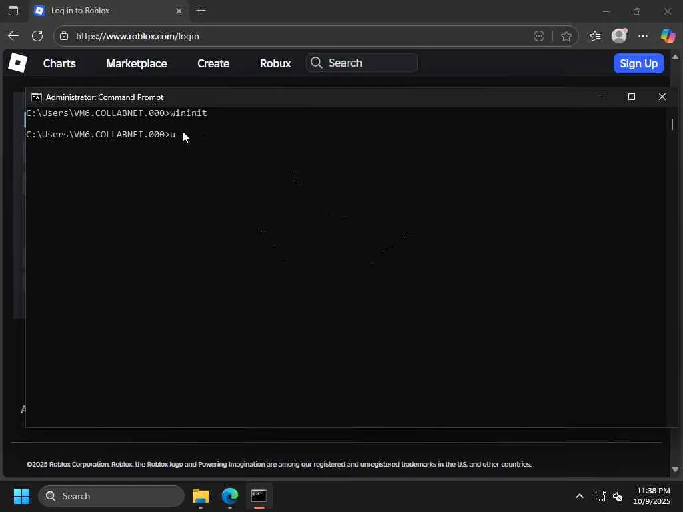Viewport: 683px width, 512px height.
Task: Click the Roblox copyright footer text
Action: (x=279, y=465)
